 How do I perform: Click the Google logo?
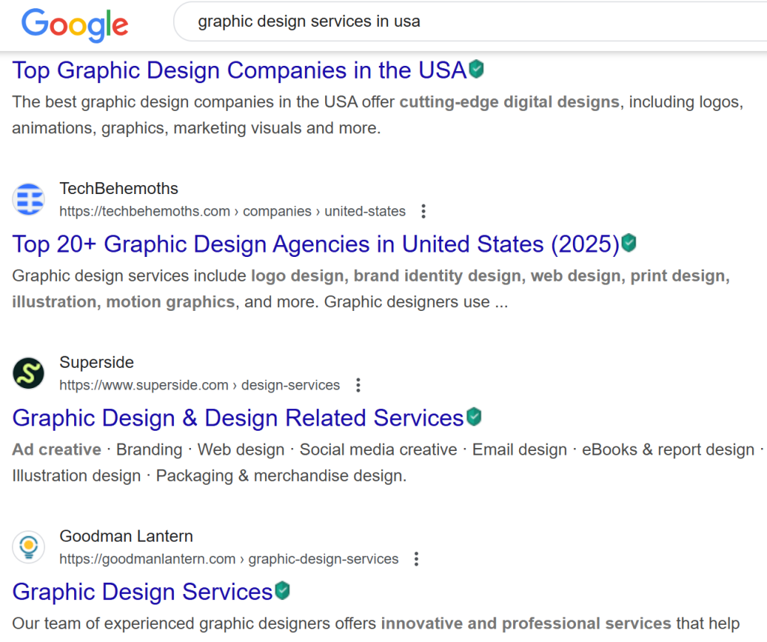coord(75,24)
